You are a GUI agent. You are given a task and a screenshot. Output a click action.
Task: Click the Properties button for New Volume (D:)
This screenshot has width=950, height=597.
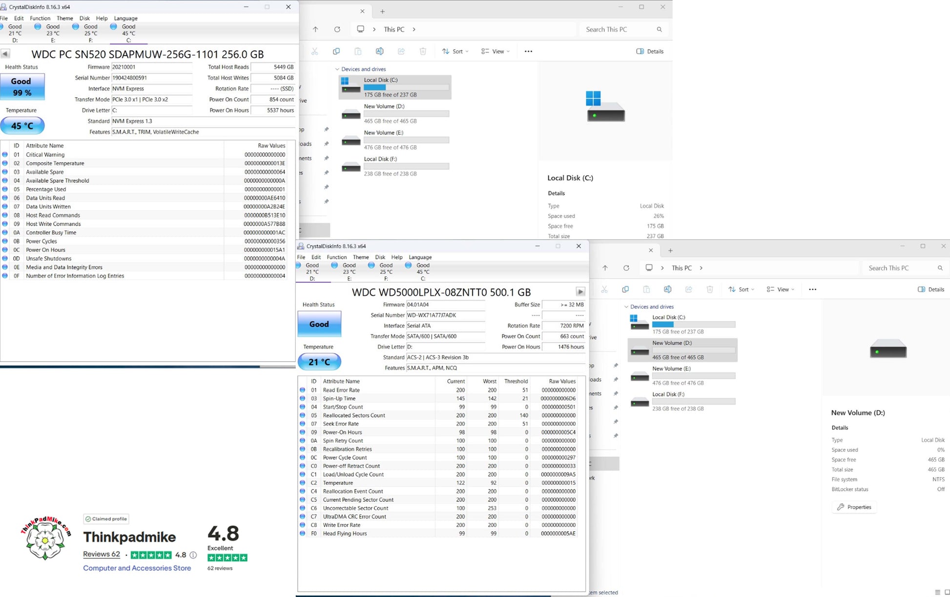point(854,507)
